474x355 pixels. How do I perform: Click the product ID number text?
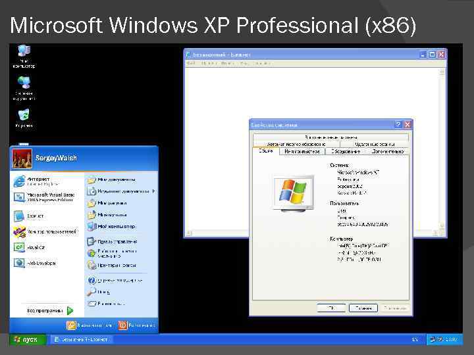pyautogui.click(x=363, y=224)
